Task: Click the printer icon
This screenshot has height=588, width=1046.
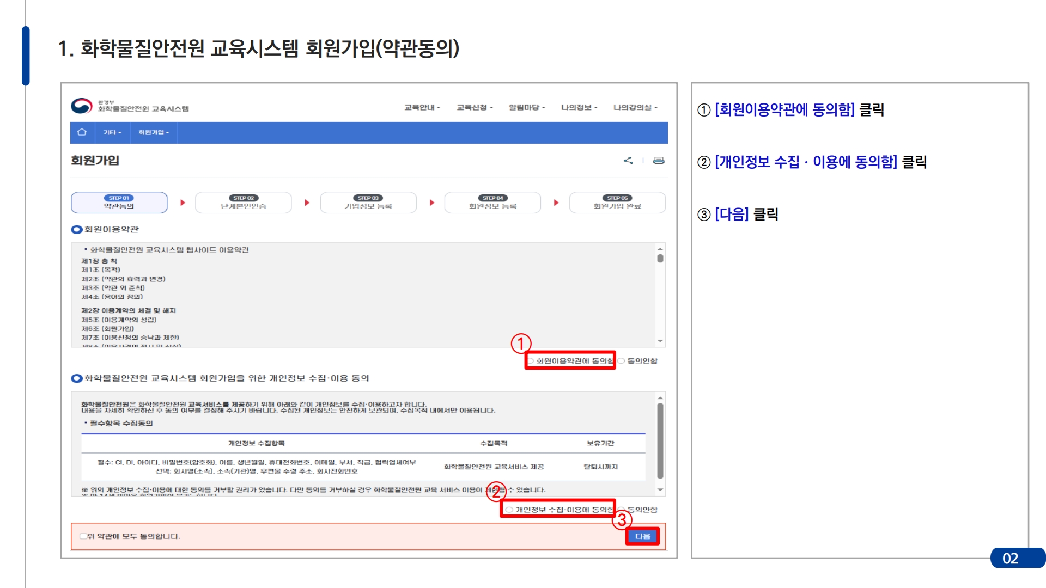Action: pos(659,160)
